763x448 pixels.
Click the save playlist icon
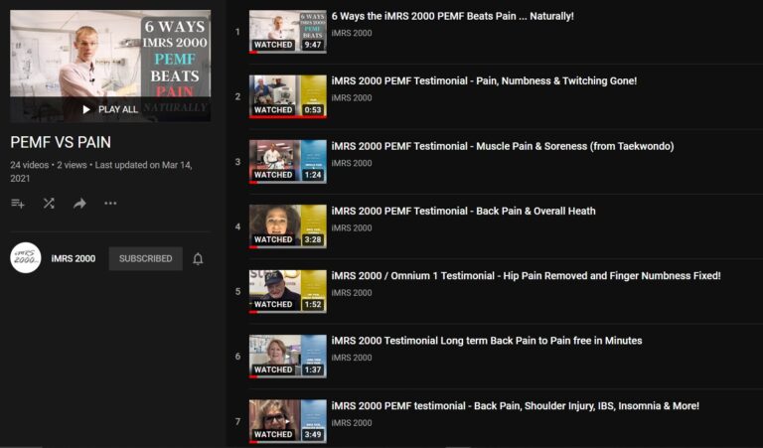[x=18, y=204]
